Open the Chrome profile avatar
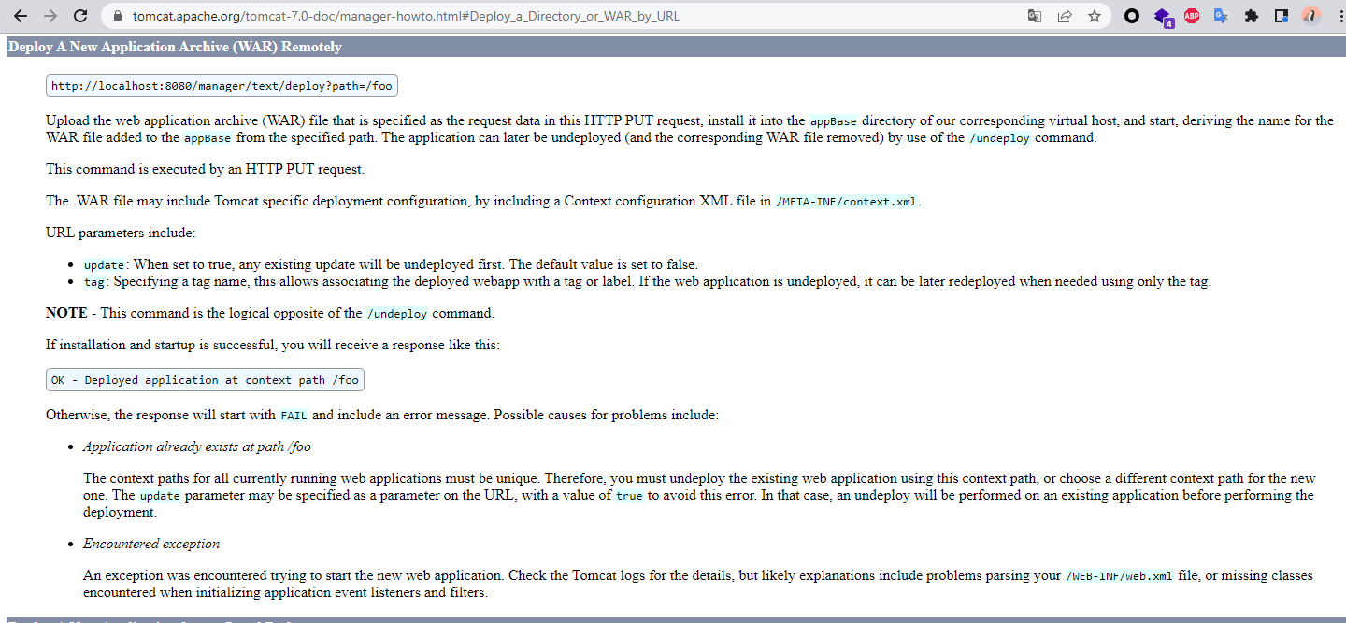This screenshot has width=1346, height=623. [1311, 16]
